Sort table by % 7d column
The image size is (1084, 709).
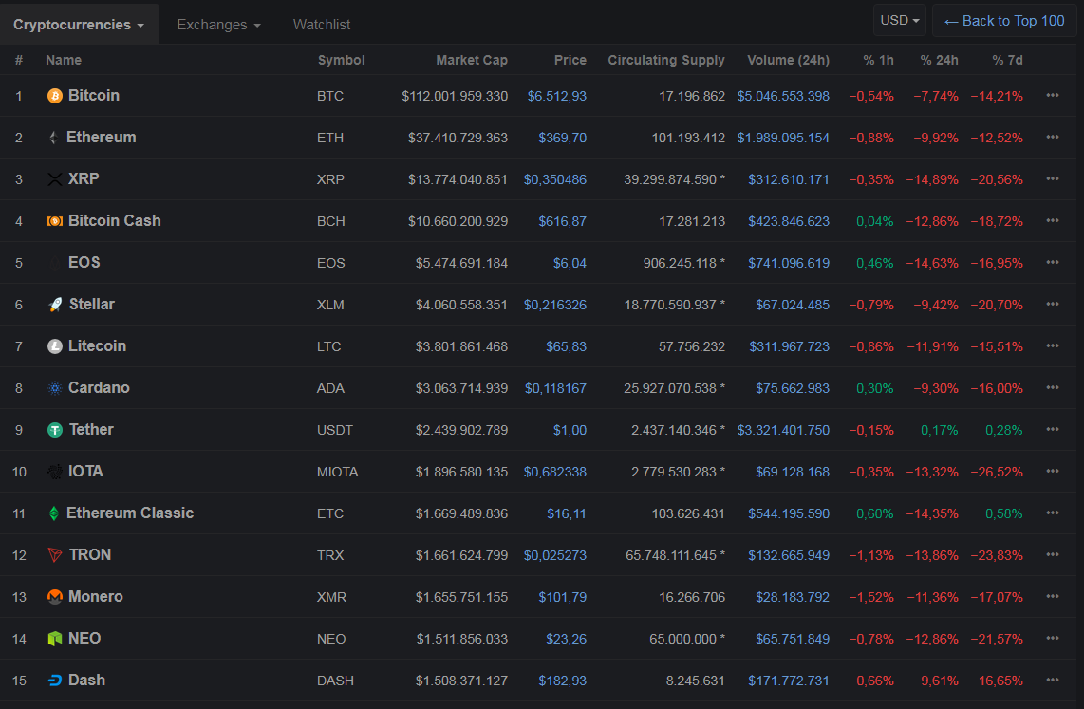point(1007,60)
